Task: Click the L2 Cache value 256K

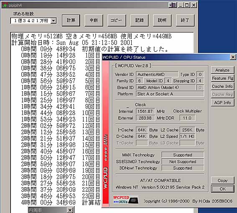Action: click(x=187, y=130)
